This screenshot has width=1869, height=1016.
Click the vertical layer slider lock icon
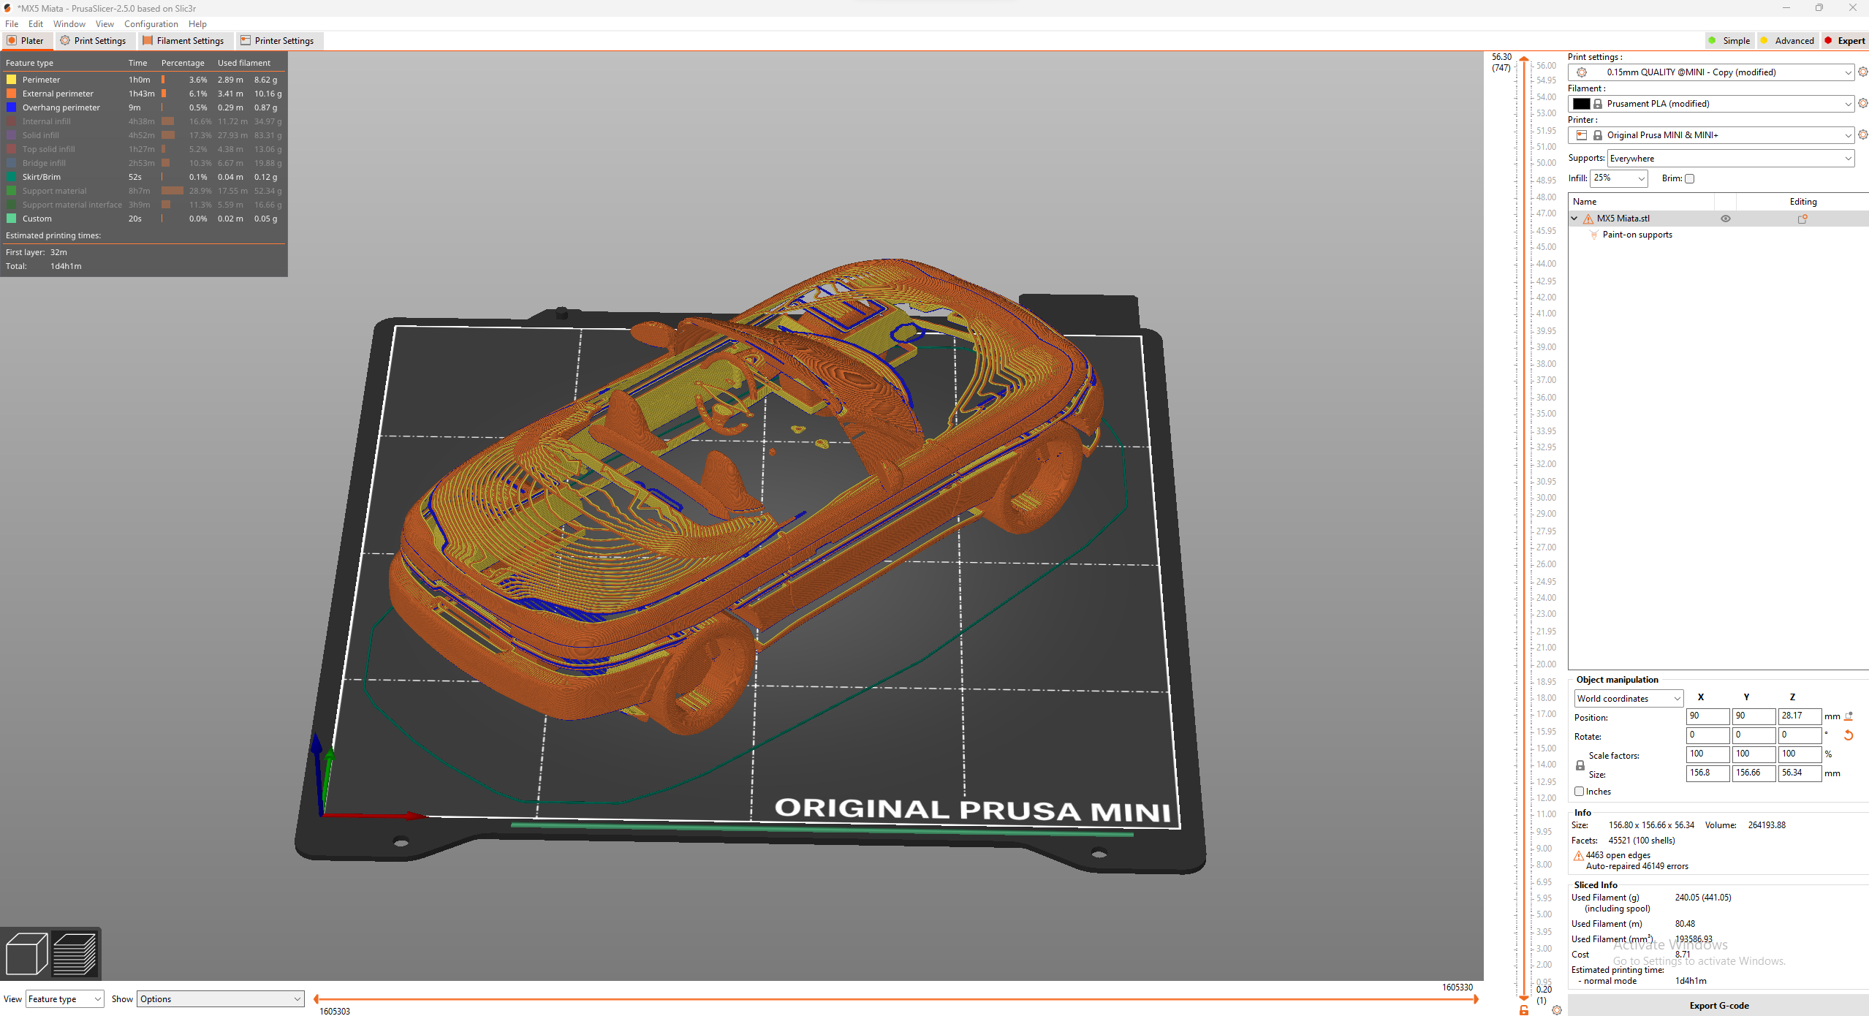point(1524,1010)
